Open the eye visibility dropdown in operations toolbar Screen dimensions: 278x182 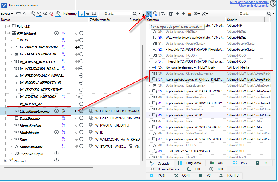pyautogui.click(x=197, y=14)
